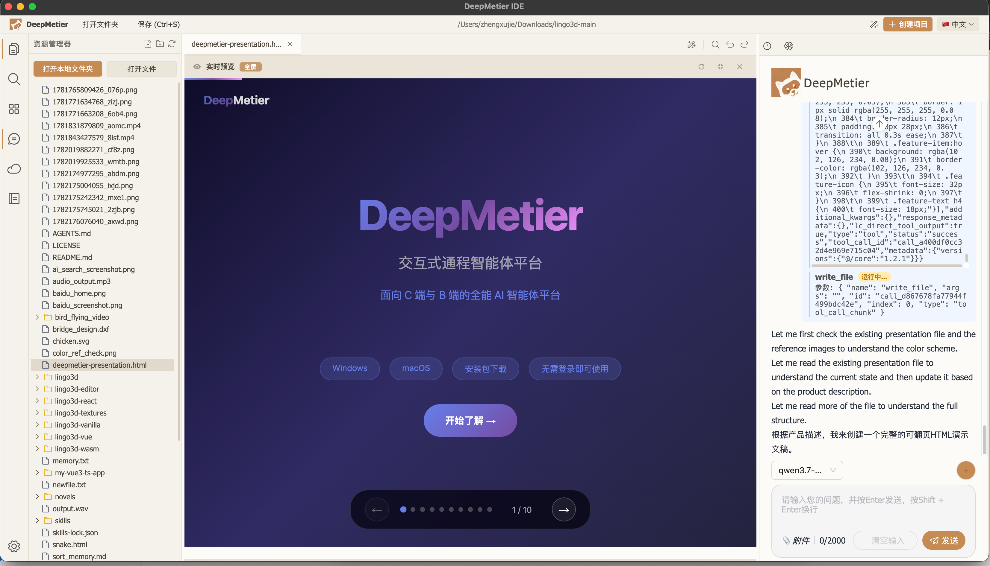Click 无需登录即可使用 pill in preview
990x566 pixels.
[x=575, y=369]
